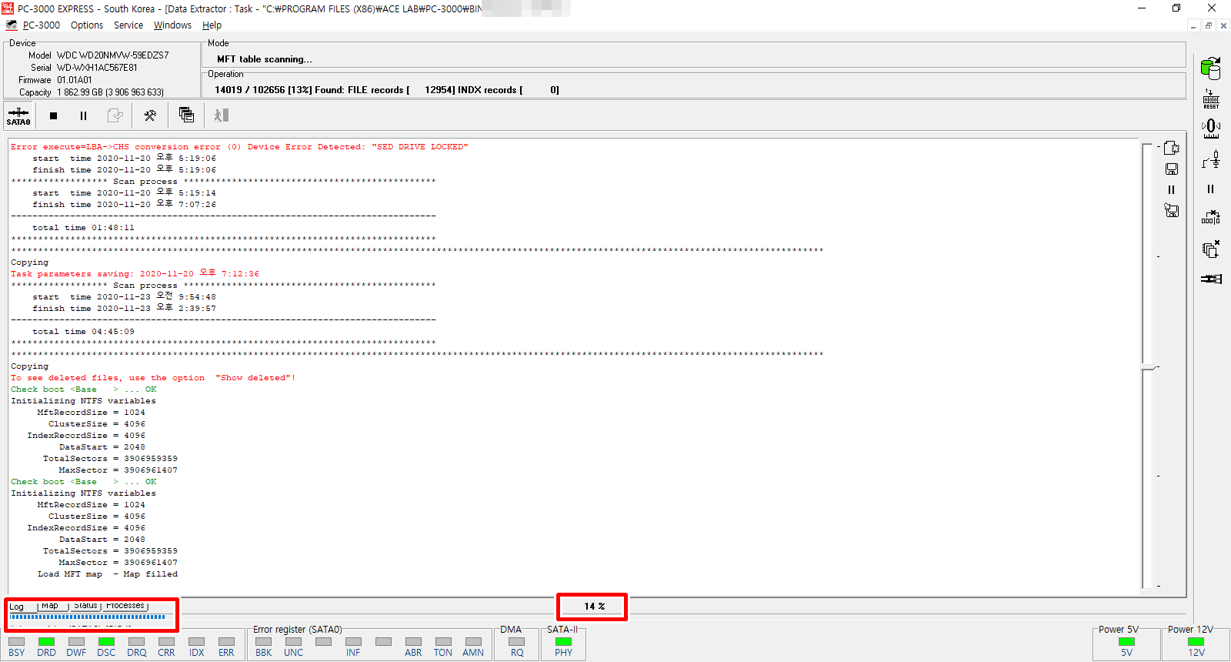Screen dimensions: 1231x662
Task: Open the Options menu
Action: (x=87, y=25)
